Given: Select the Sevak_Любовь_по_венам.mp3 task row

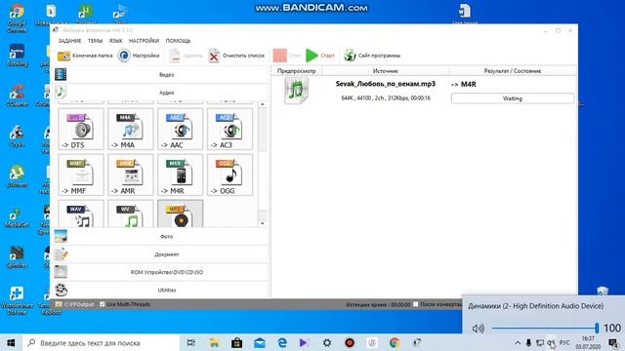Looking at the screenshot, I should pos(424,91).
